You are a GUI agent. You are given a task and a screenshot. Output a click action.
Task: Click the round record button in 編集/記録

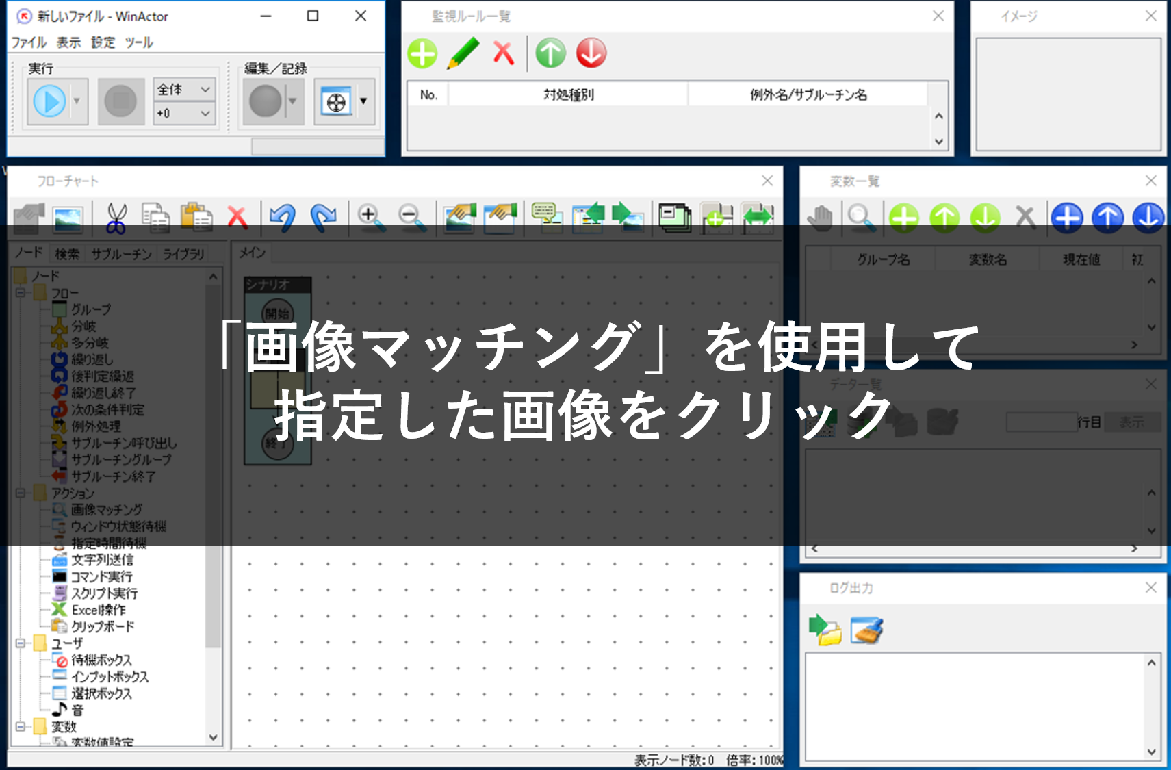tap(265, 101)
